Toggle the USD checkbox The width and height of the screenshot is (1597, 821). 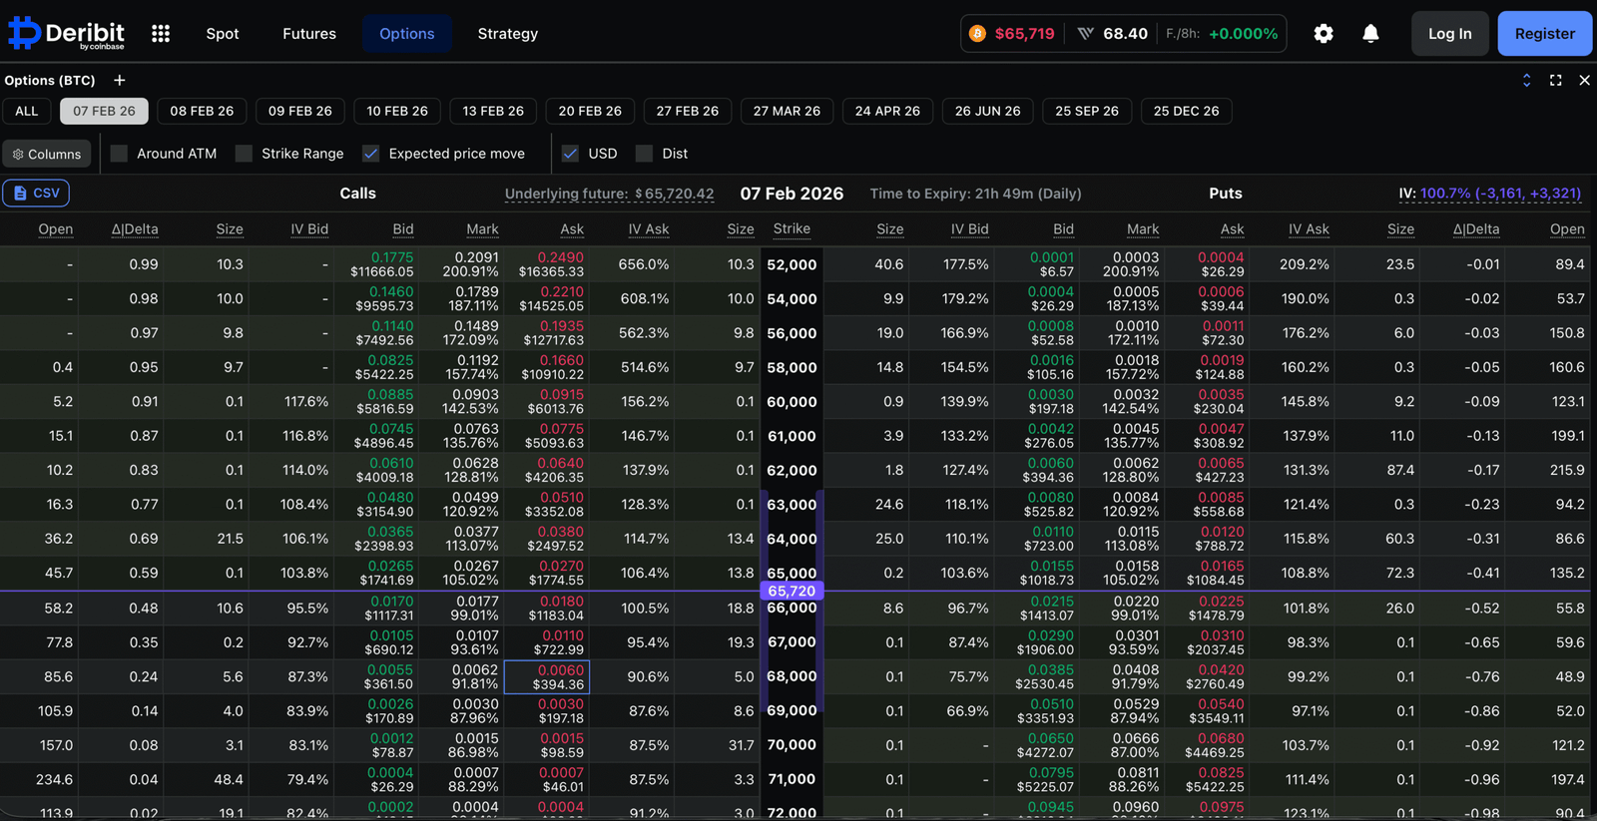point(571,154)
